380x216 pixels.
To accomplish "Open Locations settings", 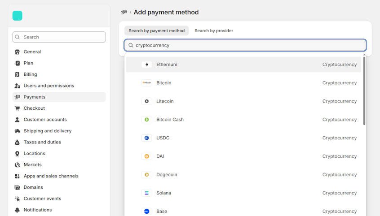I will pos(59,154).
